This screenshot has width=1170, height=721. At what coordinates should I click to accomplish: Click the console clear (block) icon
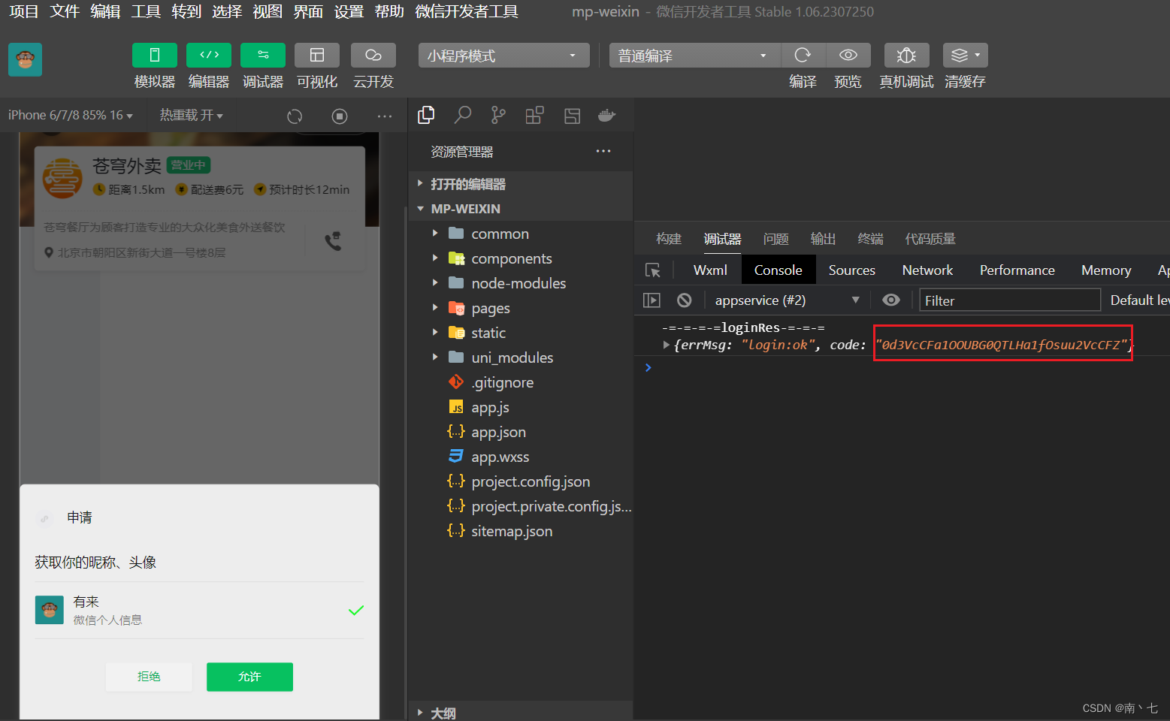pyautogui.click(x=685, y=300)
